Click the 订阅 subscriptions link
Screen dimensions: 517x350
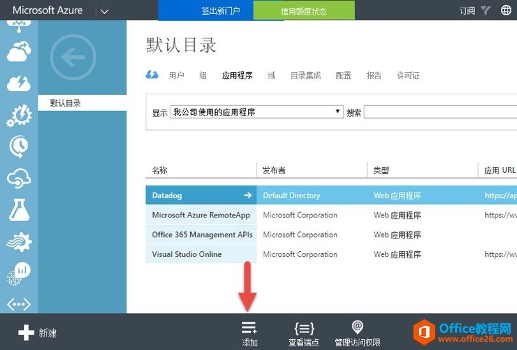(467, 11)
